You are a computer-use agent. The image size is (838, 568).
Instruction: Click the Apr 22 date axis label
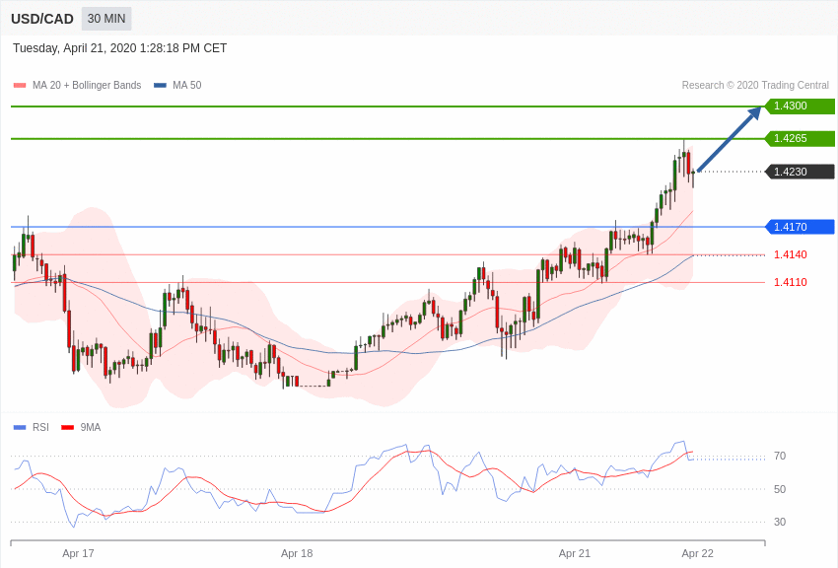tap(697, 553)
